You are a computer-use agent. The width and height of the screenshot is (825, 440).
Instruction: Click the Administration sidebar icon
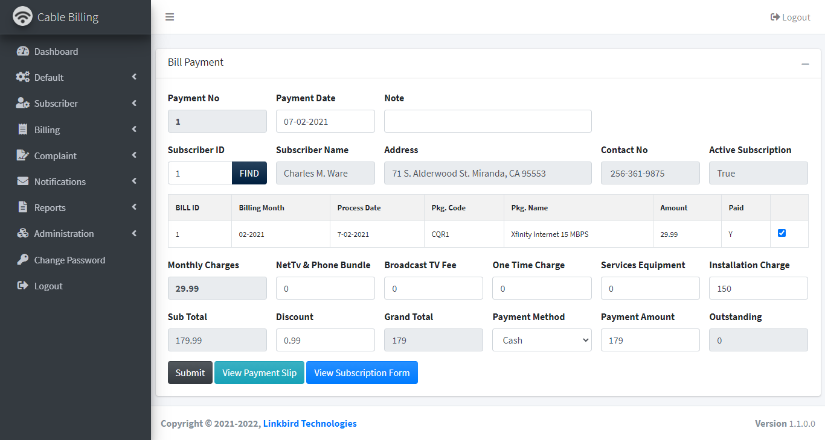click(x=23, y=233)
